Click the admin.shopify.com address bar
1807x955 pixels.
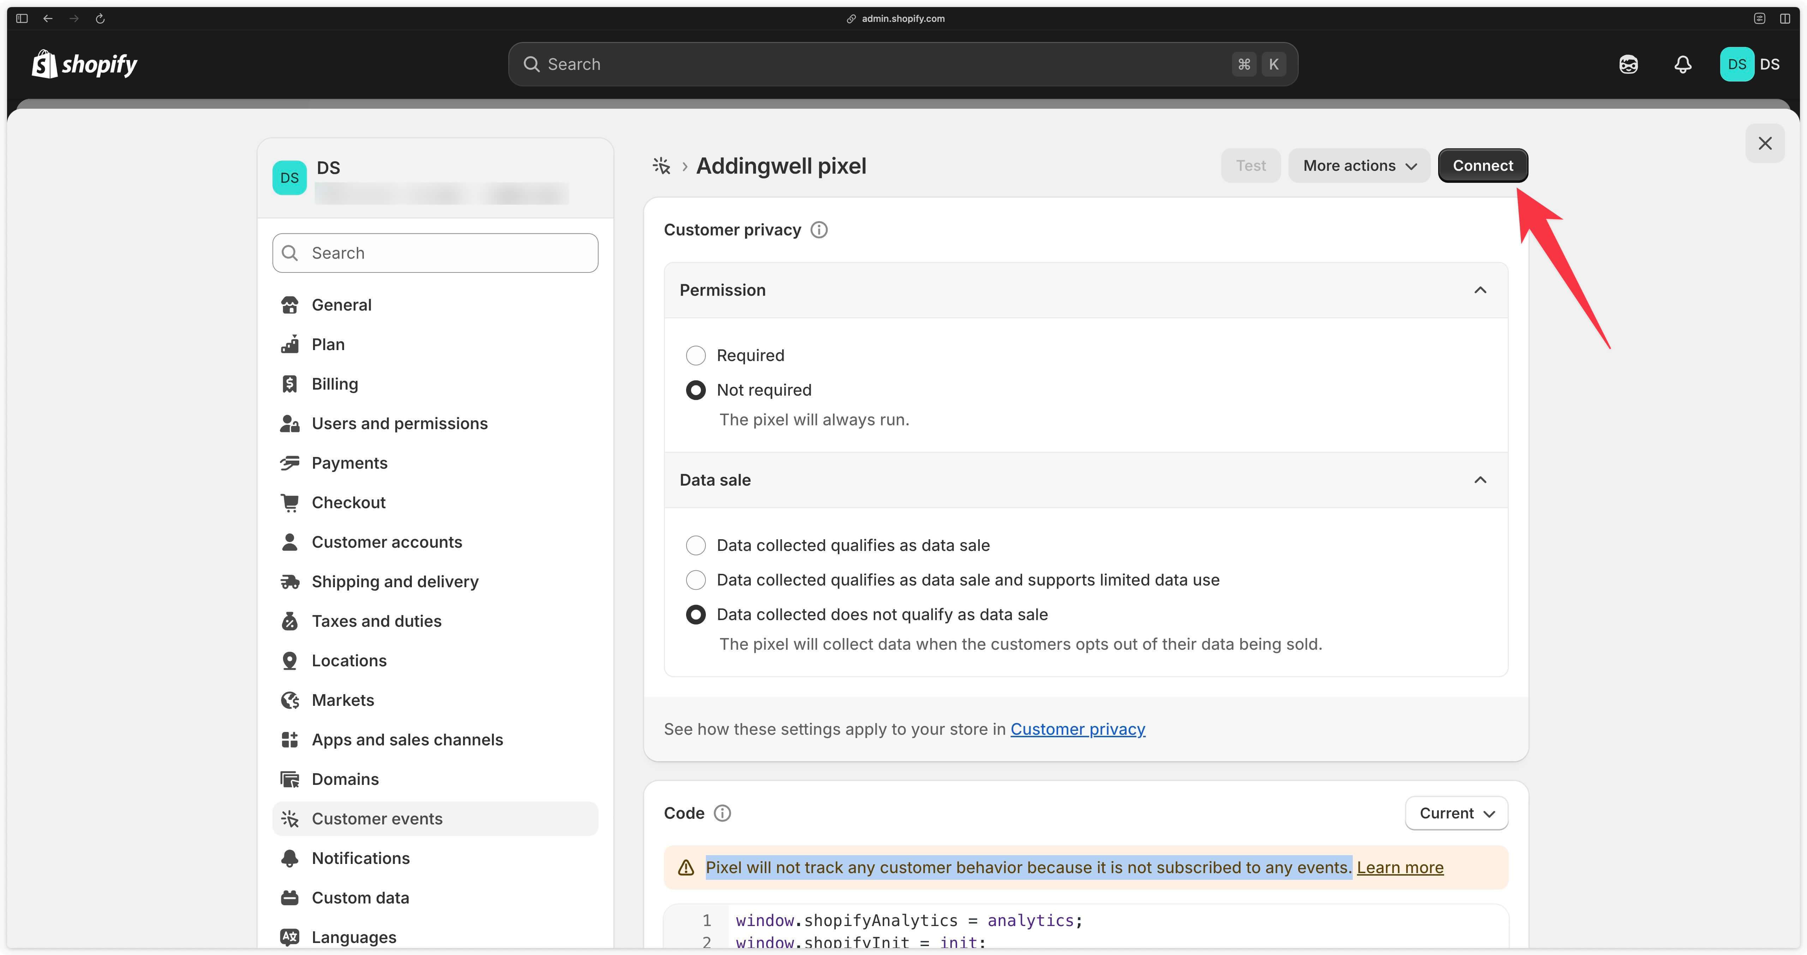pos(896,18)
